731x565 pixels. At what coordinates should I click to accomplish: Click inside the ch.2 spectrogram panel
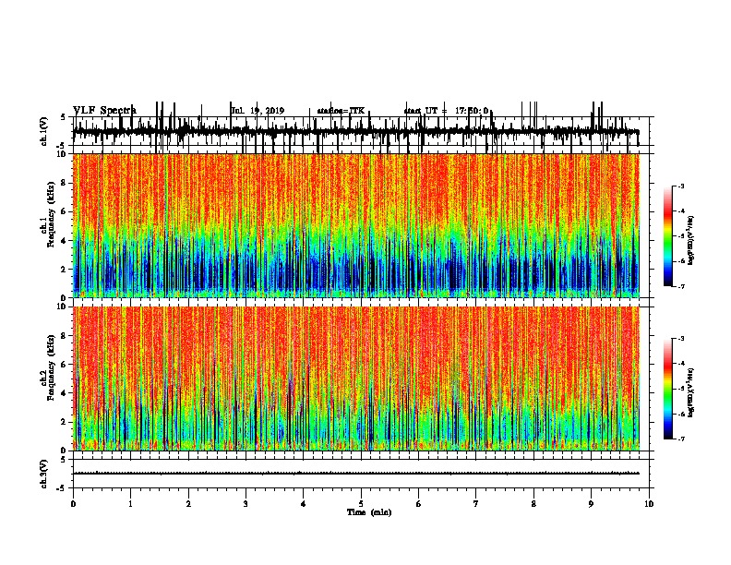[x=356, y=379]
